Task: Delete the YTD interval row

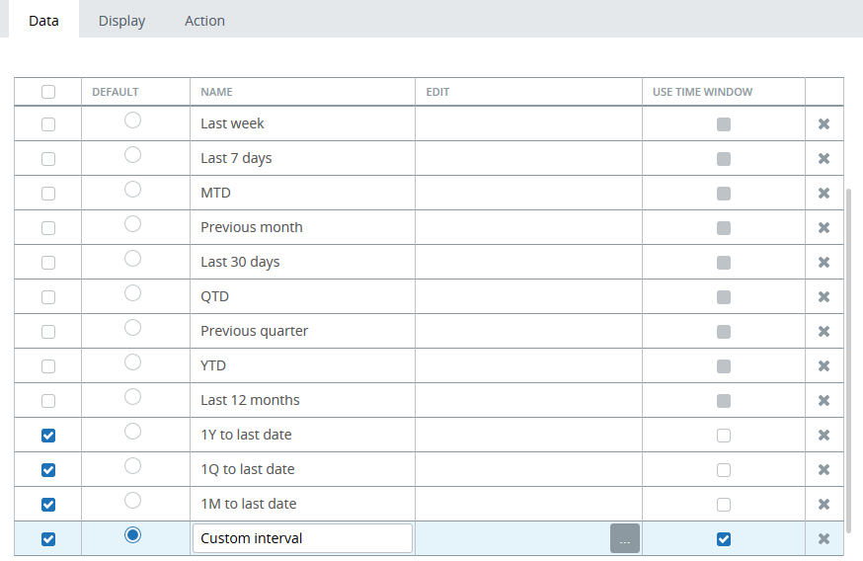Action: (x=824, y=366)
